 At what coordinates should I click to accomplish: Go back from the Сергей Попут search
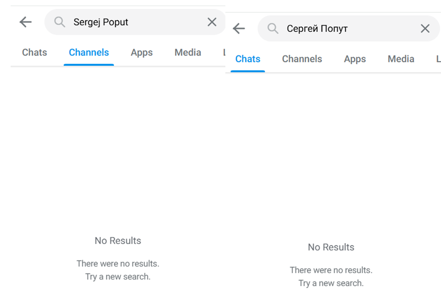[239, 28]
